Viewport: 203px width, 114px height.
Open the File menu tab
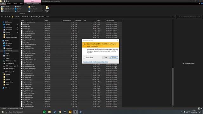3,3
